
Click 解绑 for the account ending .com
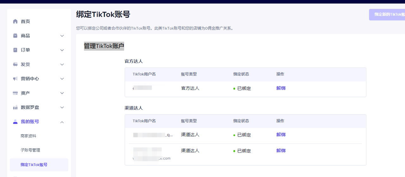(x=281, y=150)
